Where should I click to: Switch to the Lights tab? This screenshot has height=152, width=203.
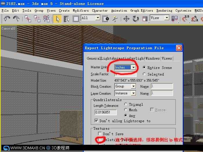[107, 58]
